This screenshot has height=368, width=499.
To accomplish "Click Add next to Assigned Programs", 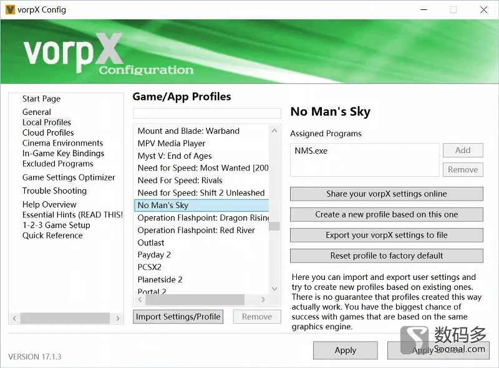I will (x=463, y=150).
